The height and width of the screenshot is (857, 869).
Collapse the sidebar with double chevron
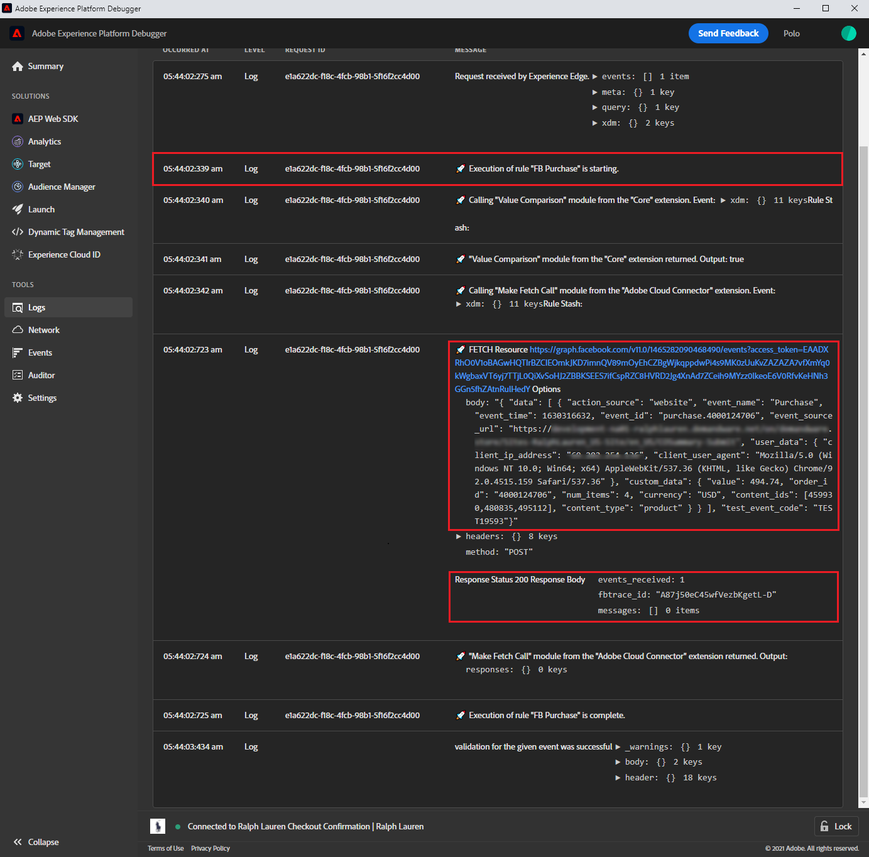[18, 842]
